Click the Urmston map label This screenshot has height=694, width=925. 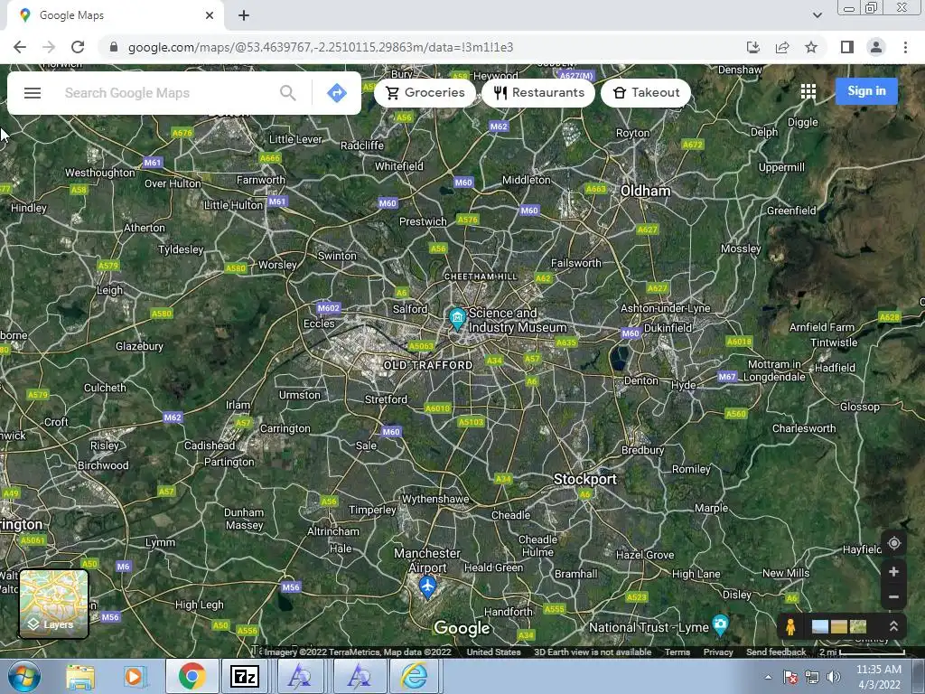tap(299, 395)
